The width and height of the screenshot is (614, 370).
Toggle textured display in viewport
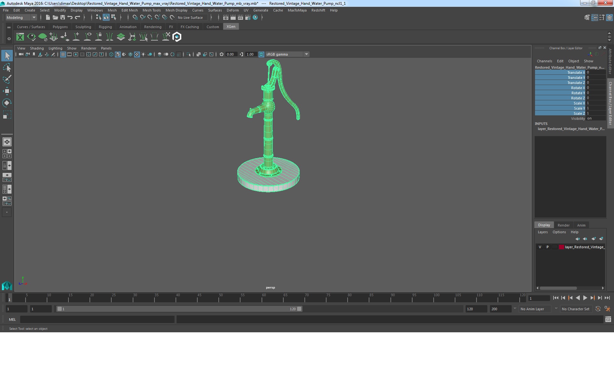(x=137, y=54)
